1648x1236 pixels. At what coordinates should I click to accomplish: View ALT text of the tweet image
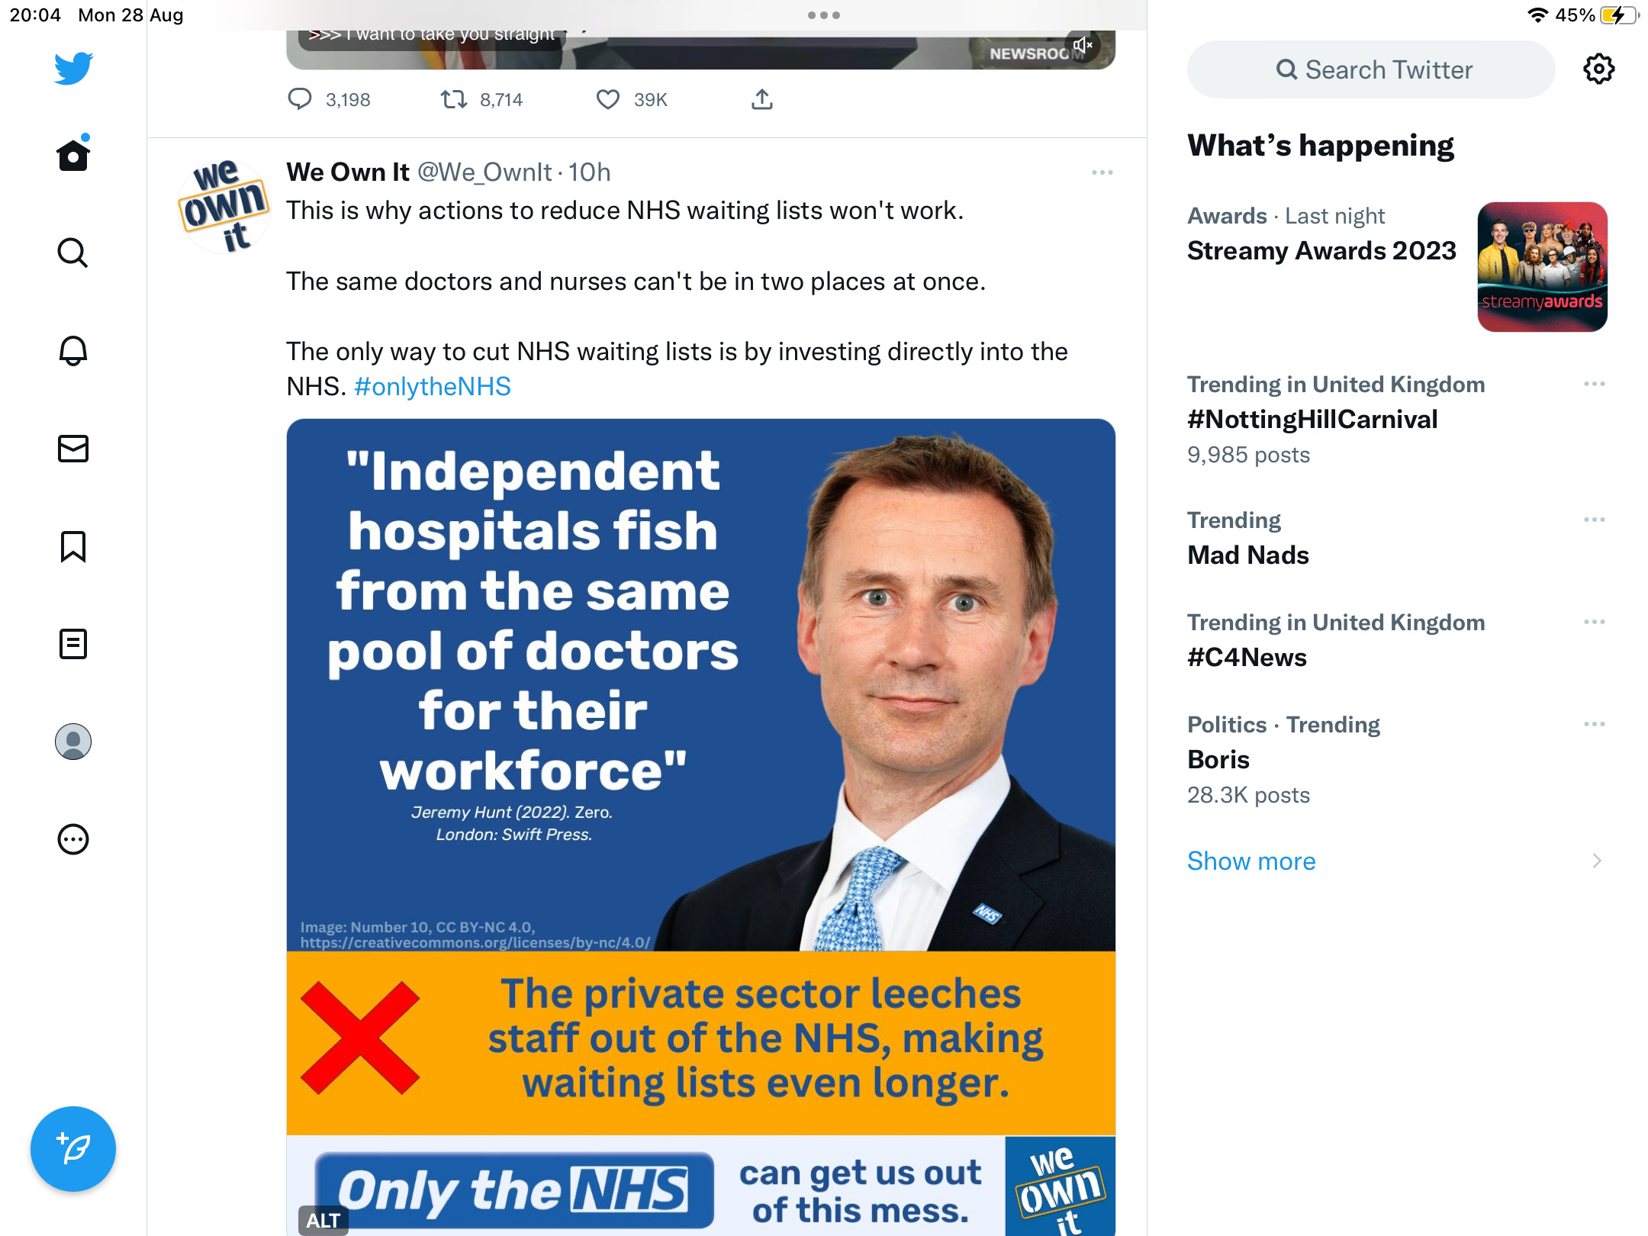pyautogui.click(x=323, y=1220)
